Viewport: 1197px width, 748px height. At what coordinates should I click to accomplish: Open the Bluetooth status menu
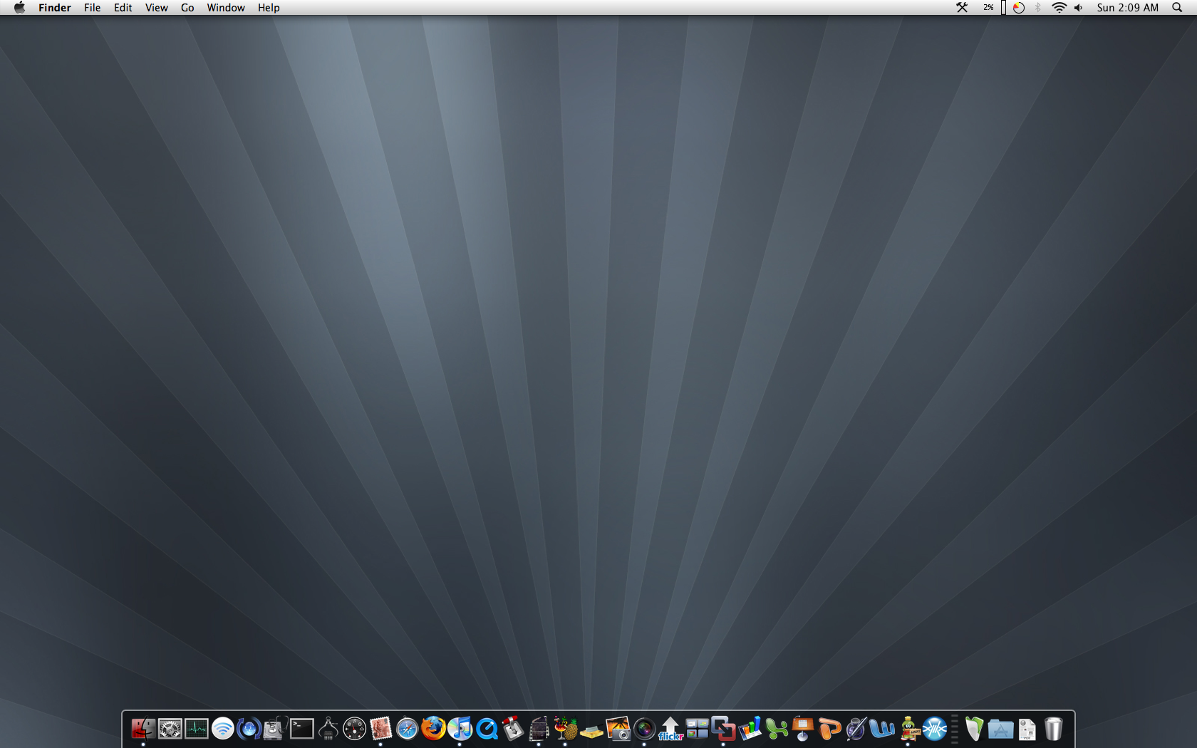(1038, 8)
